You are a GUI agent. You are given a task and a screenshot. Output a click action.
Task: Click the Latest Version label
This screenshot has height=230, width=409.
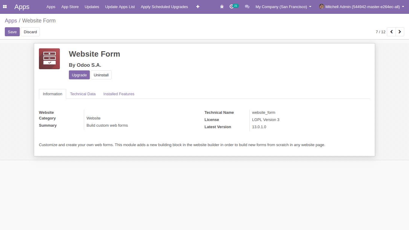tap(218, 127)
